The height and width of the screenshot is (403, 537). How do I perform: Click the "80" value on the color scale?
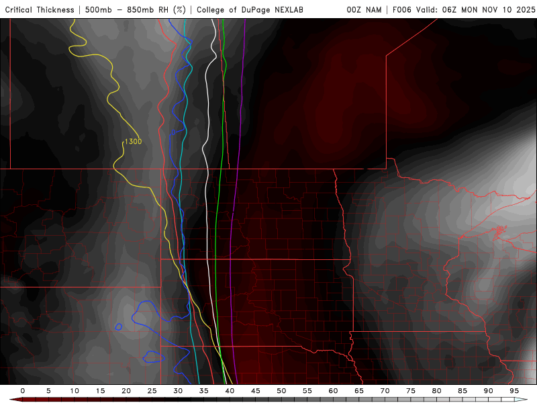point(437,391)
